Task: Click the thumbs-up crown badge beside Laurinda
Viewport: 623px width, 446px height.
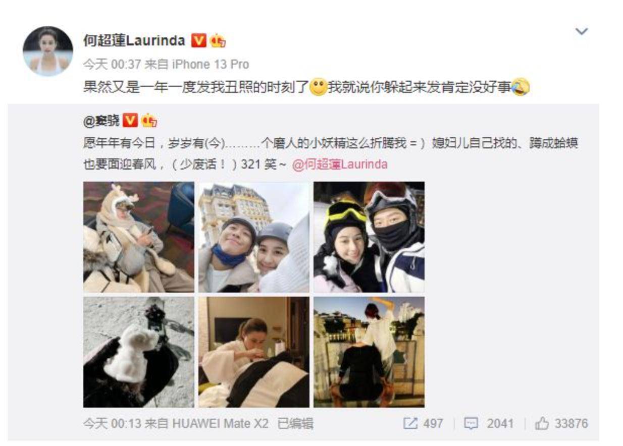Action: 218,40
